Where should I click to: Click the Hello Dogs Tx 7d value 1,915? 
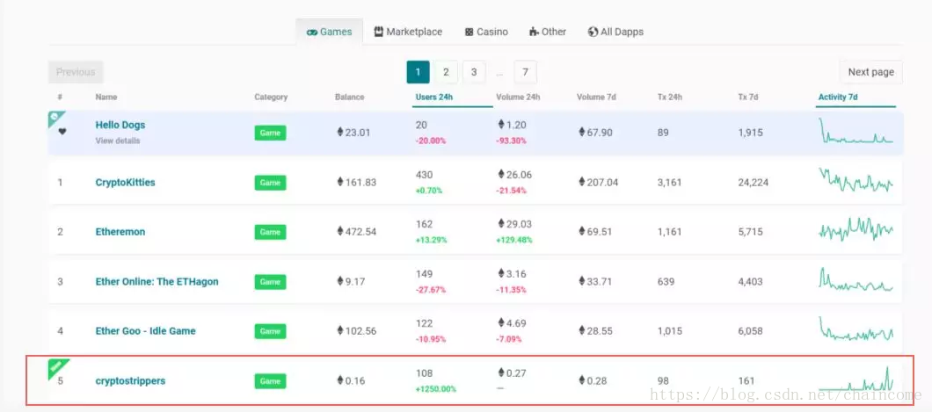tap(750, 133)
